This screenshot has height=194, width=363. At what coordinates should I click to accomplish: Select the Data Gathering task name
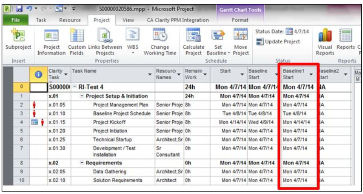(110, 172)
